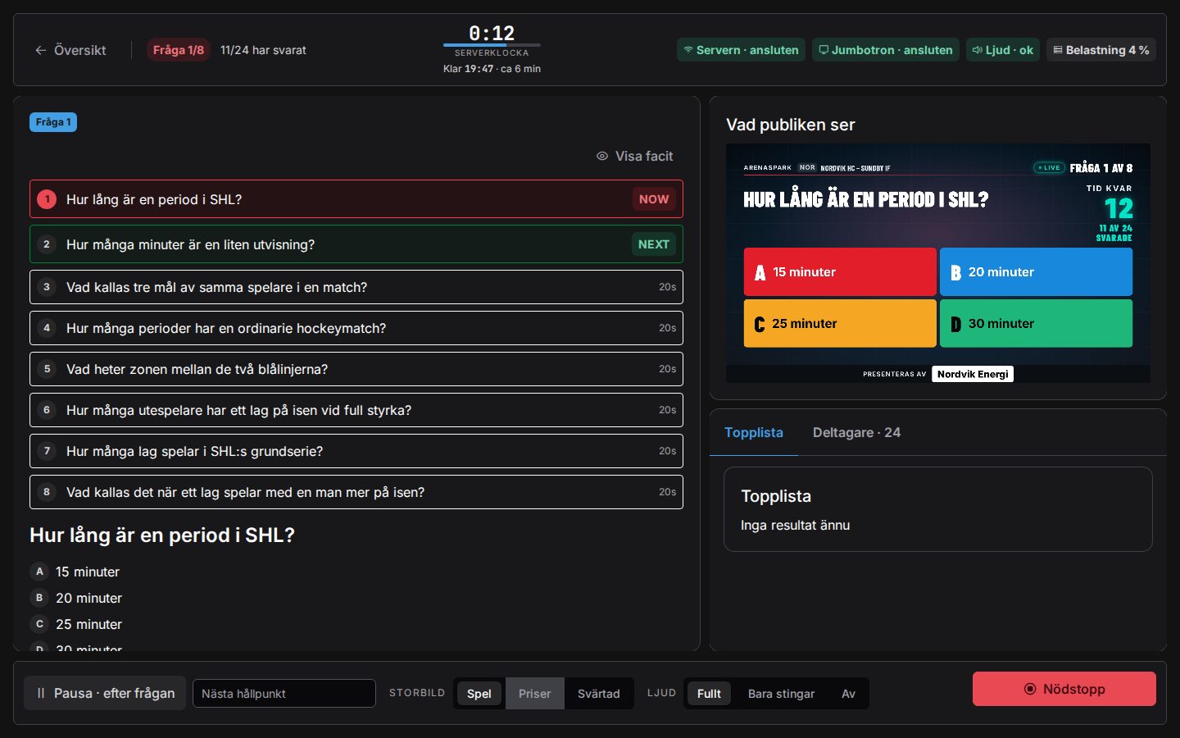This screenshot has width=1180, height=738.
Task: Click the 11/24 har svarat counter
Action: pyautogui.click(x=263, y=50)
